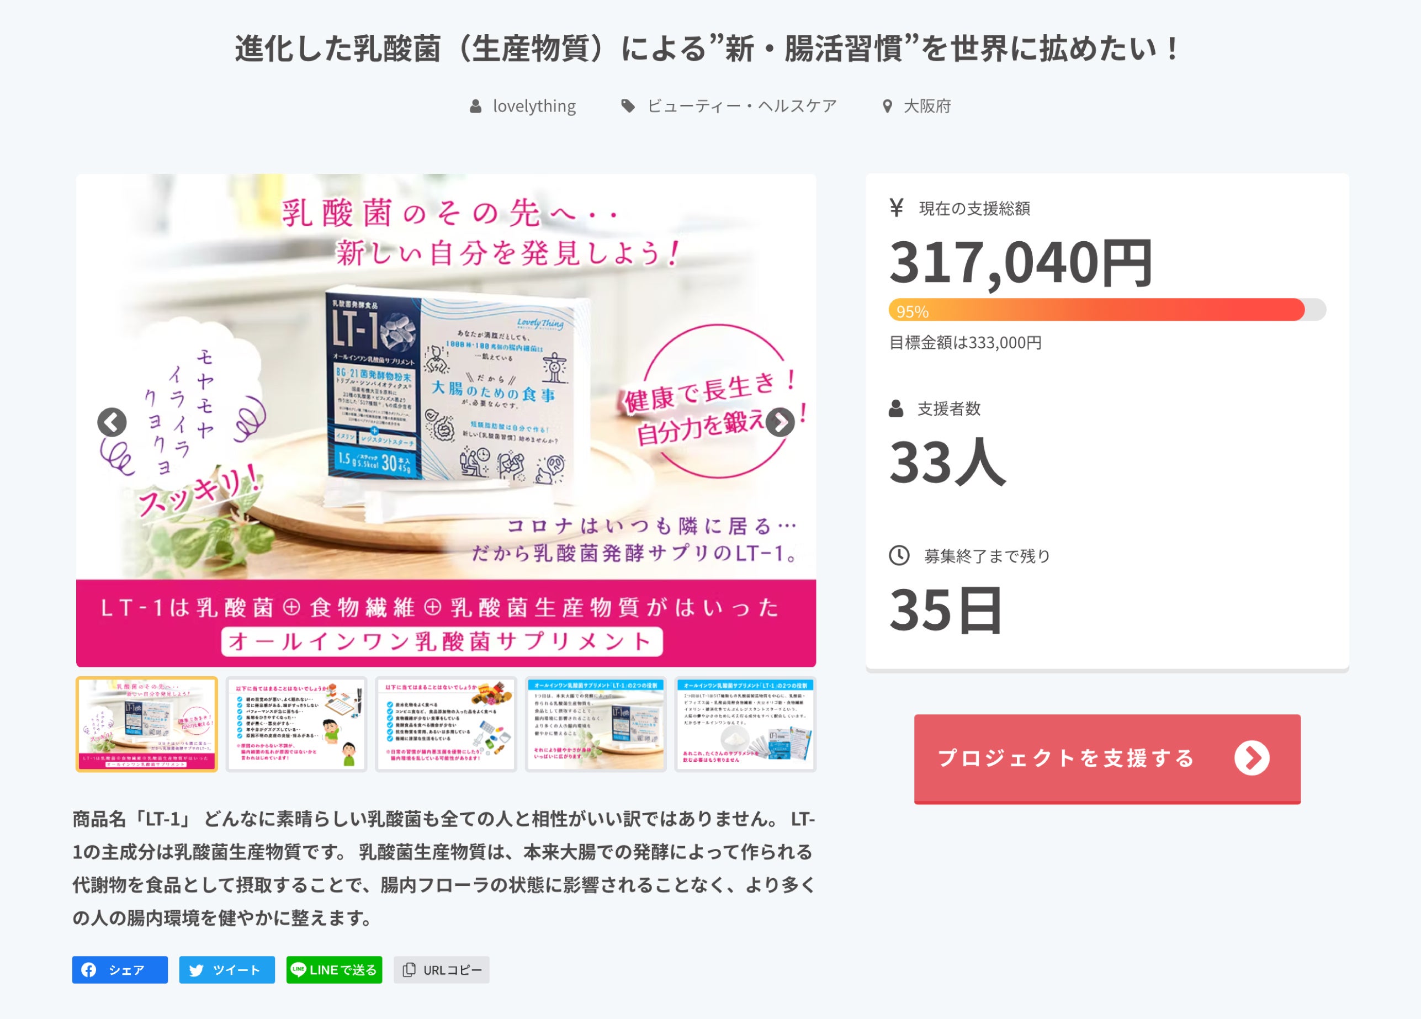Screen dimensions: 1421x1019
Task: Click the location pin beside 大阪府
Action: tap(887, 107)
